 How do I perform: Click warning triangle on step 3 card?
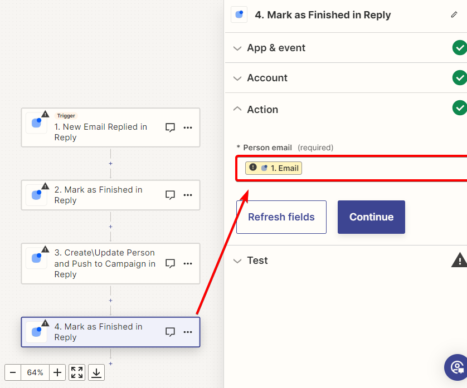tap(45, 249)
